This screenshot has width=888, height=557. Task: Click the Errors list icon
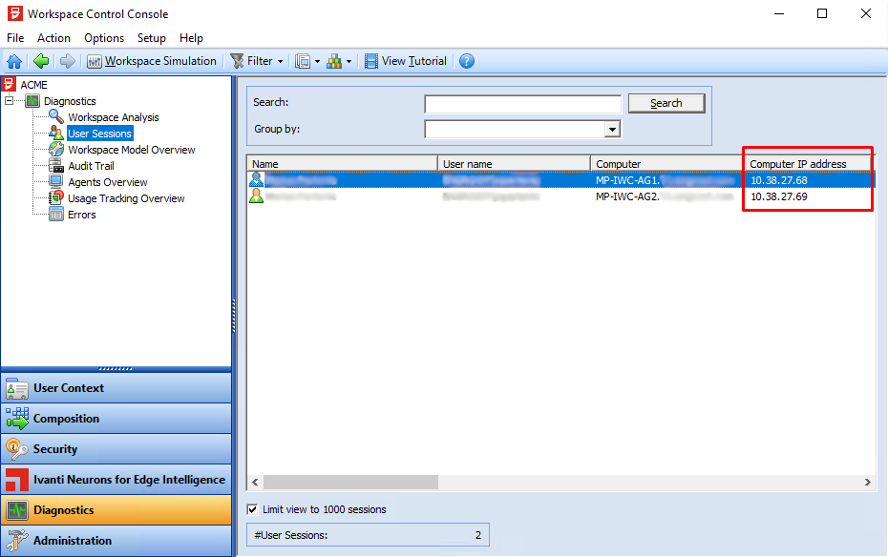click(x=56, y=215)
